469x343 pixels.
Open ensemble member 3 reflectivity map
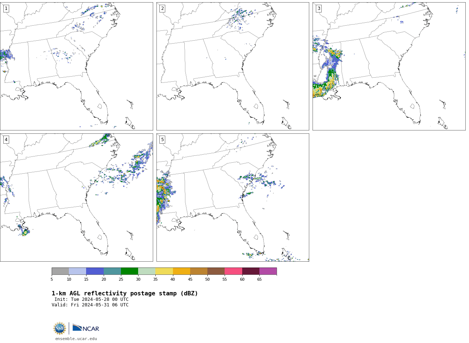click(x=389, y=66)
